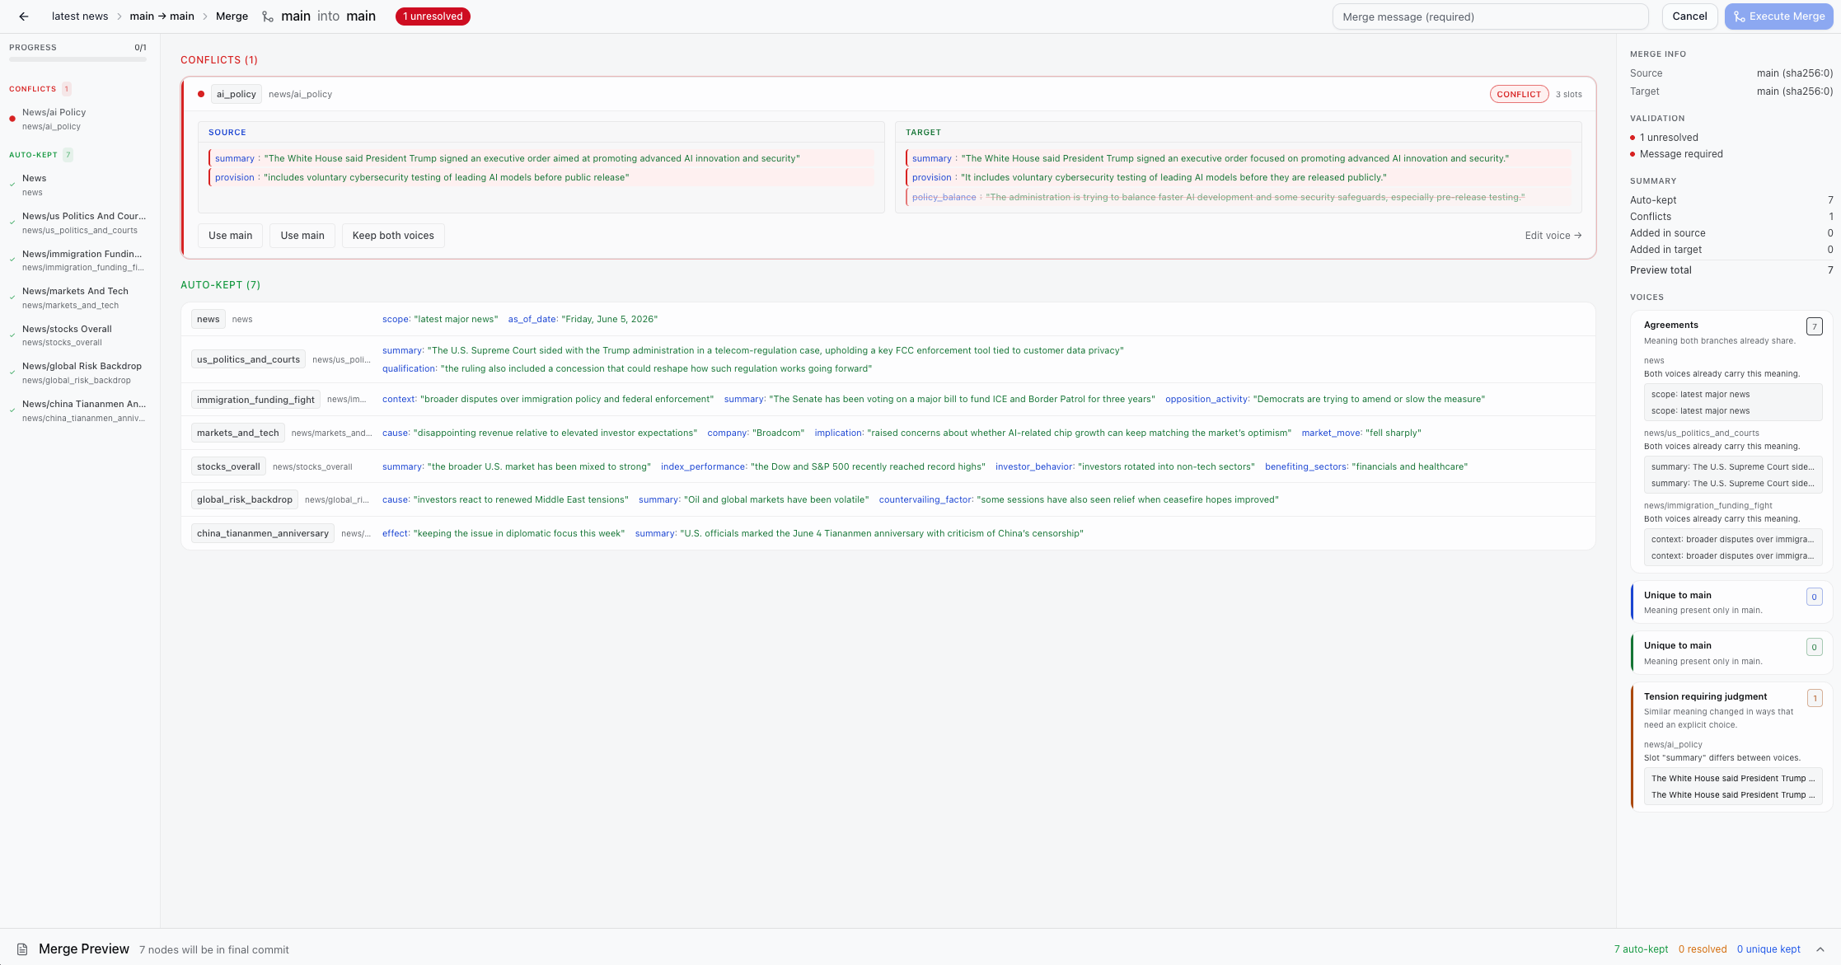The height and width of the screenshot is (965, 1841).
Task: Select the News item in auto-kept sidebar
Action: point(78,185)
